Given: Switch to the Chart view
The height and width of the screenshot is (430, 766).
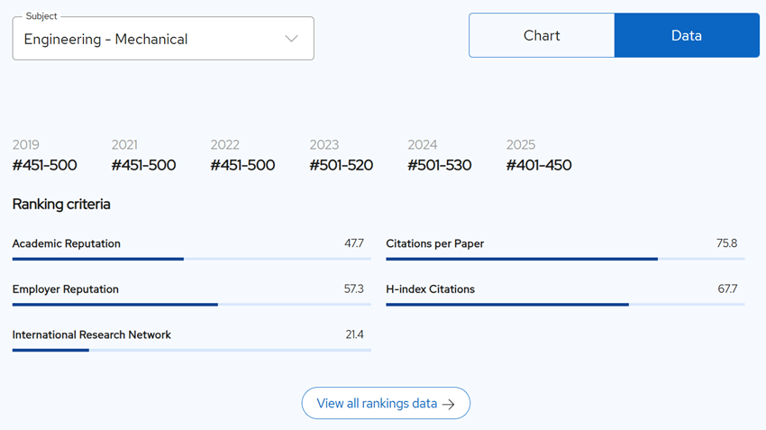Looking at the screenshot, I should pos(542,35).
